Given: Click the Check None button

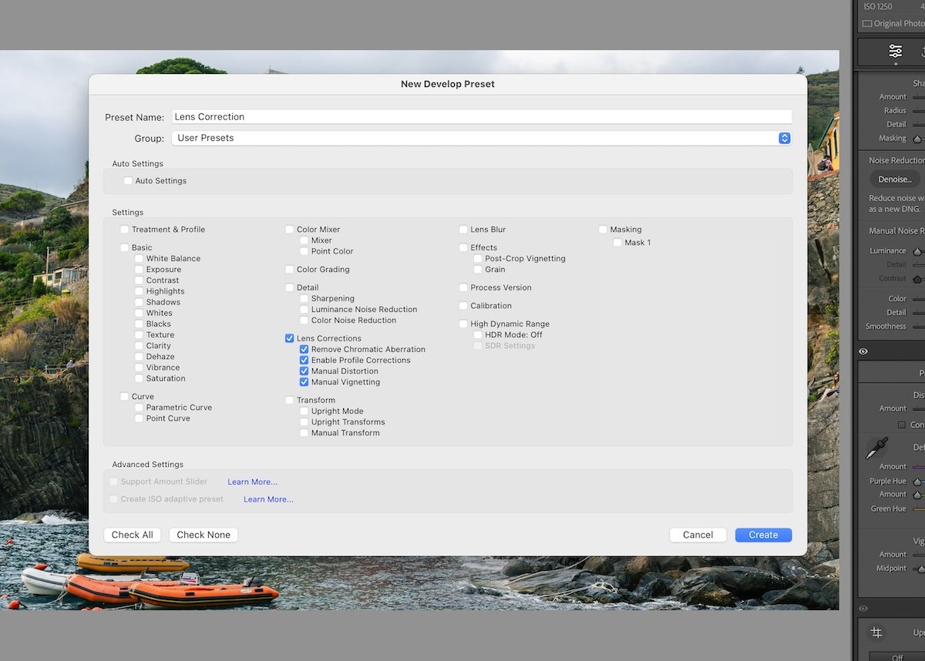Looking at the screenshot, I should point(203,535).
